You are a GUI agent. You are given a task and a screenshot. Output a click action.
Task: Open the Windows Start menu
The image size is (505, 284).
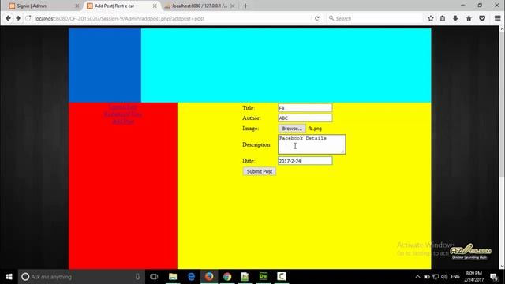(9, 277)
